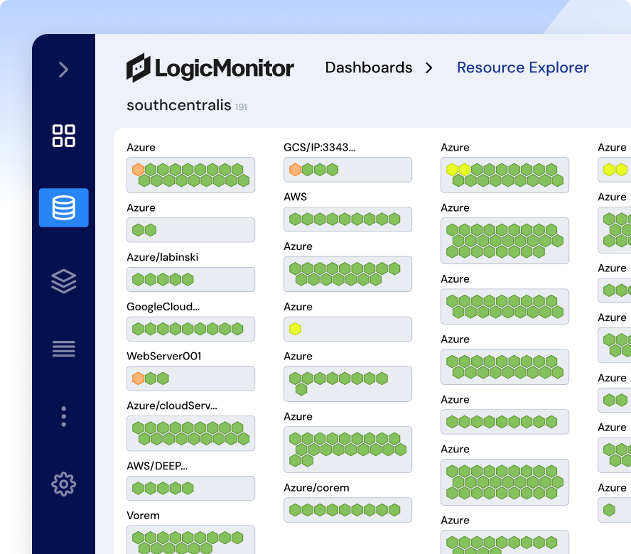Click last green hexagon in Azure/corem group
The width and height of the screenshot is (631, 554).
394,510
